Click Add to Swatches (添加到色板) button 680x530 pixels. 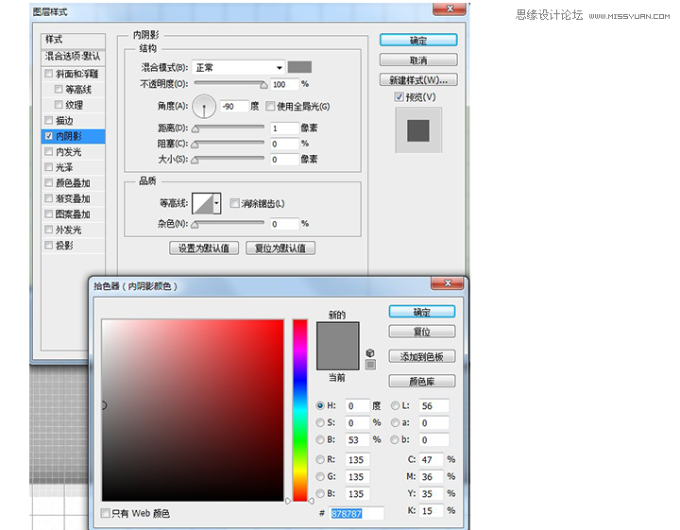point(422,356)
